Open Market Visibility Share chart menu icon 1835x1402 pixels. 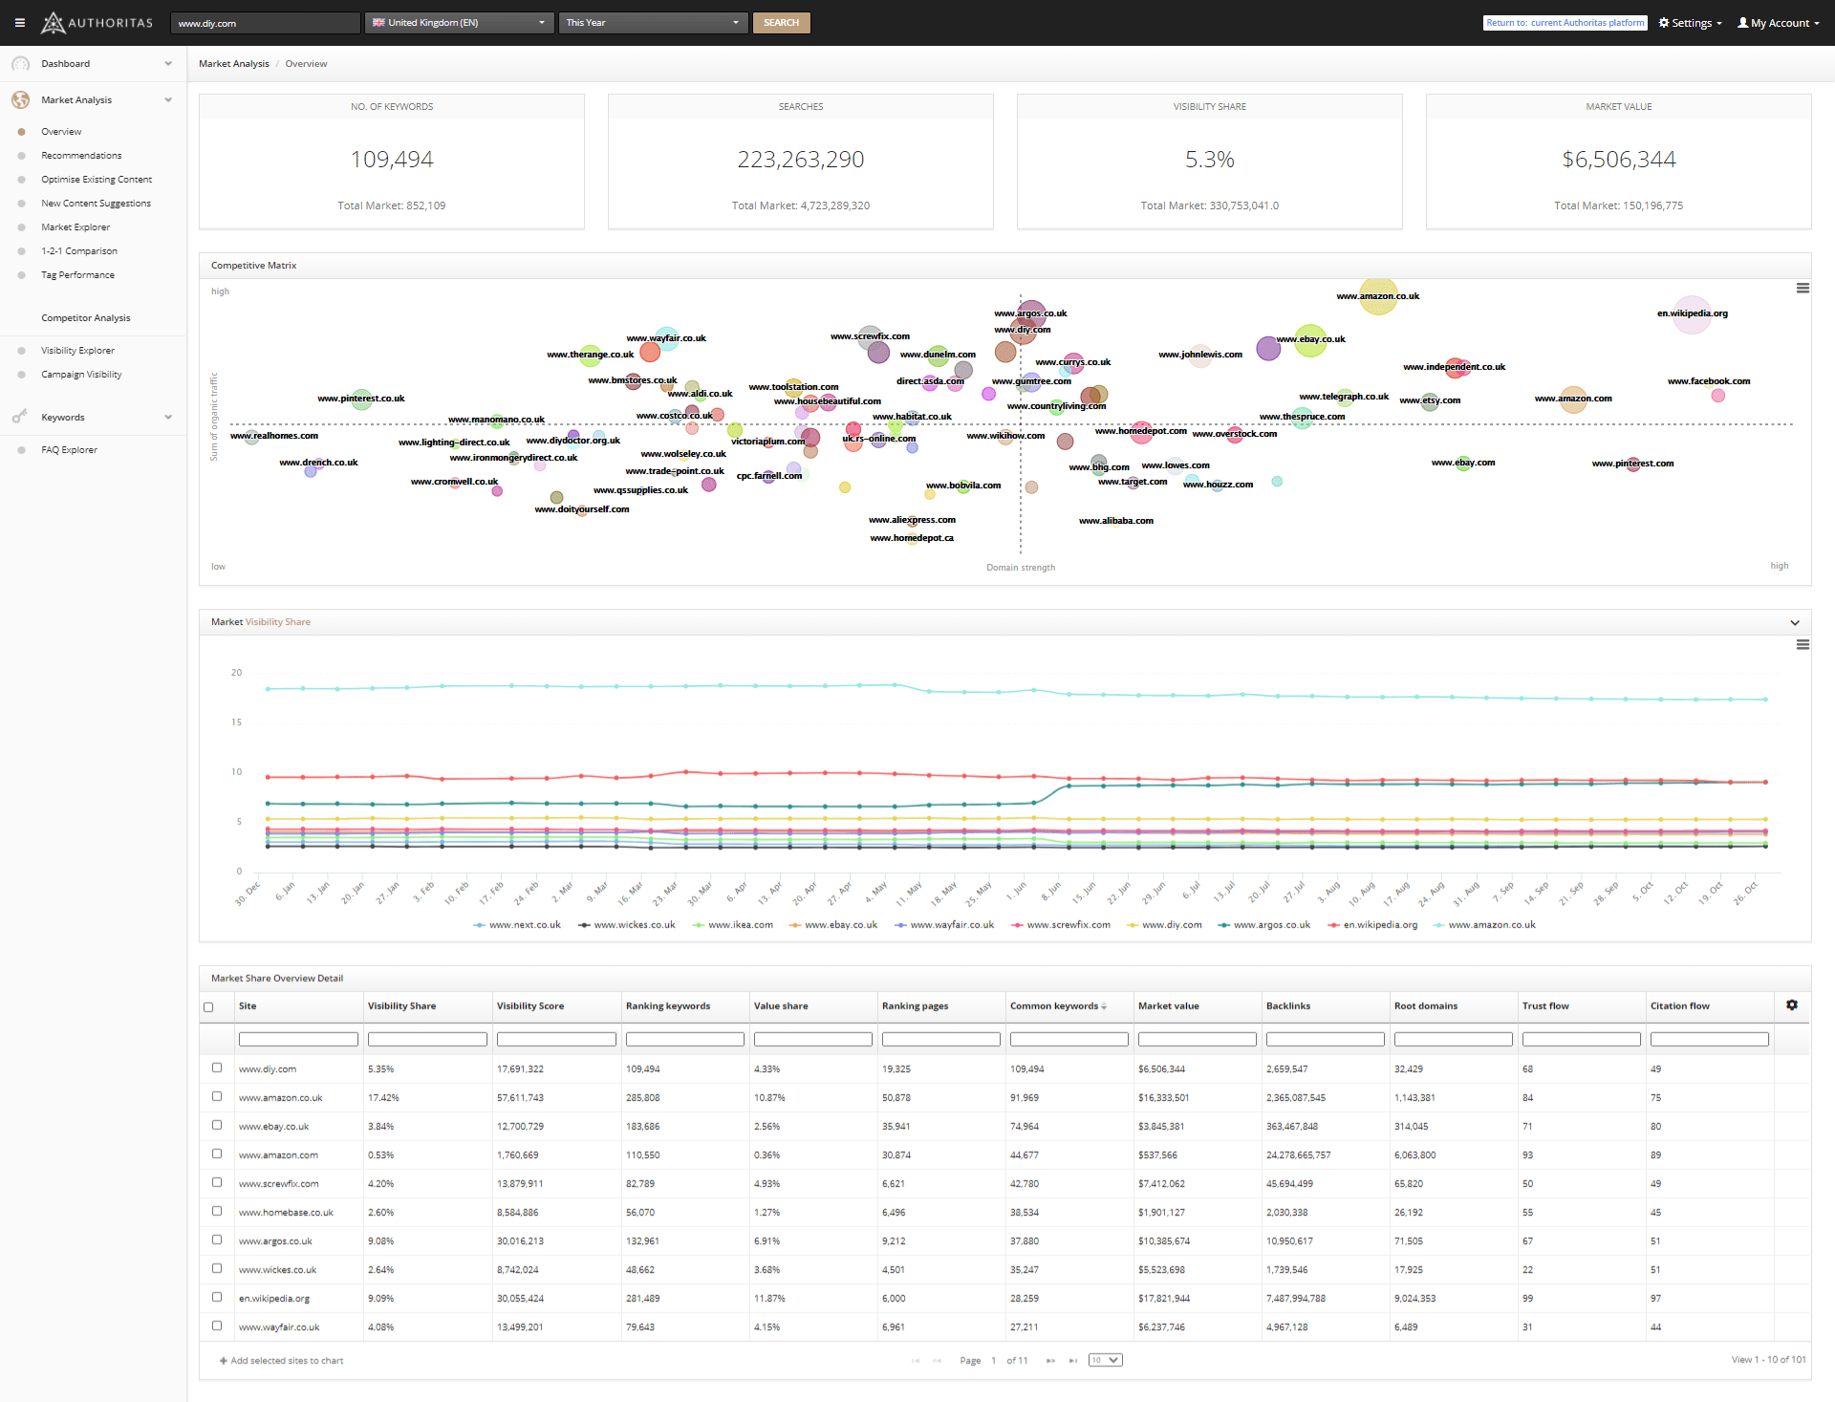tap(1803, 645)
